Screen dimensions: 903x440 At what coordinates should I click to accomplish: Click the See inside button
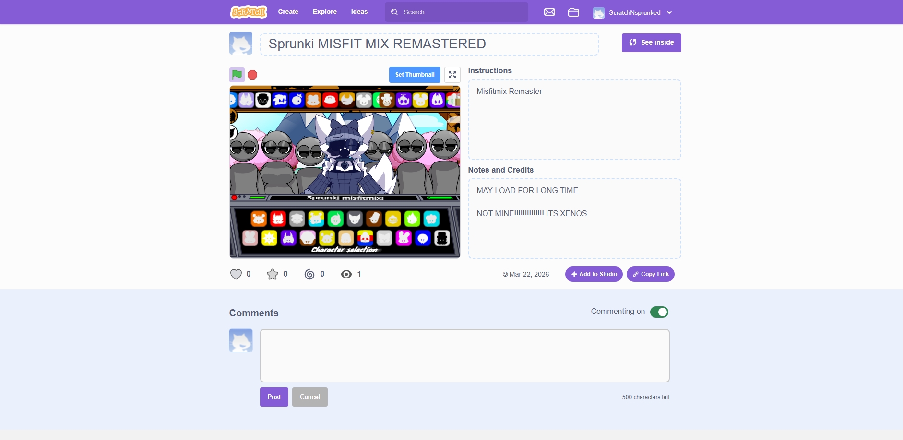[x=652, y=43]
